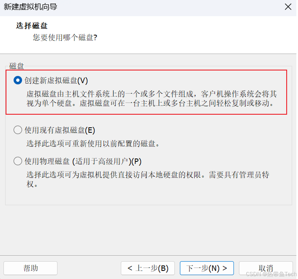298x279 pixels.
Task: Continue with 下一步(N) > button
Action: click(207, 268)
